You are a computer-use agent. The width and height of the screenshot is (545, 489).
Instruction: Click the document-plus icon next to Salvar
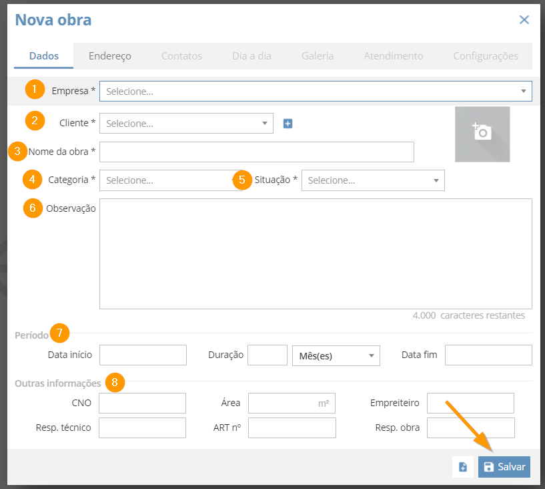[x=463, y=467]
